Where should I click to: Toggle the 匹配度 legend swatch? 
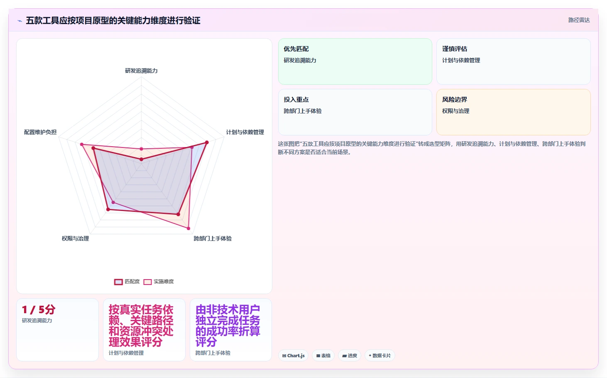pos(118,282)
